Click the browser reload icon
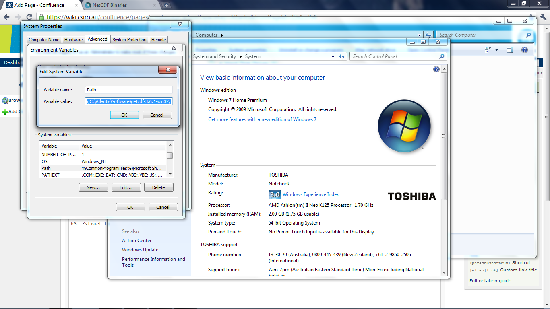Screen dimensions: 550x309 coord(29,17)
